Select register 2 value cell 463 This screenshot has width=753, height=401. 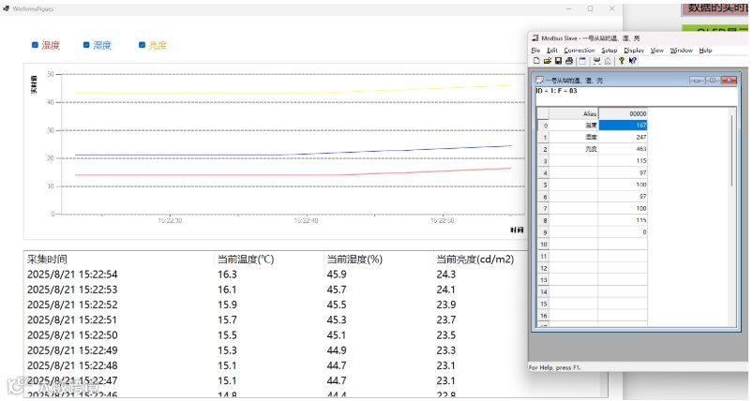[623, 149]
